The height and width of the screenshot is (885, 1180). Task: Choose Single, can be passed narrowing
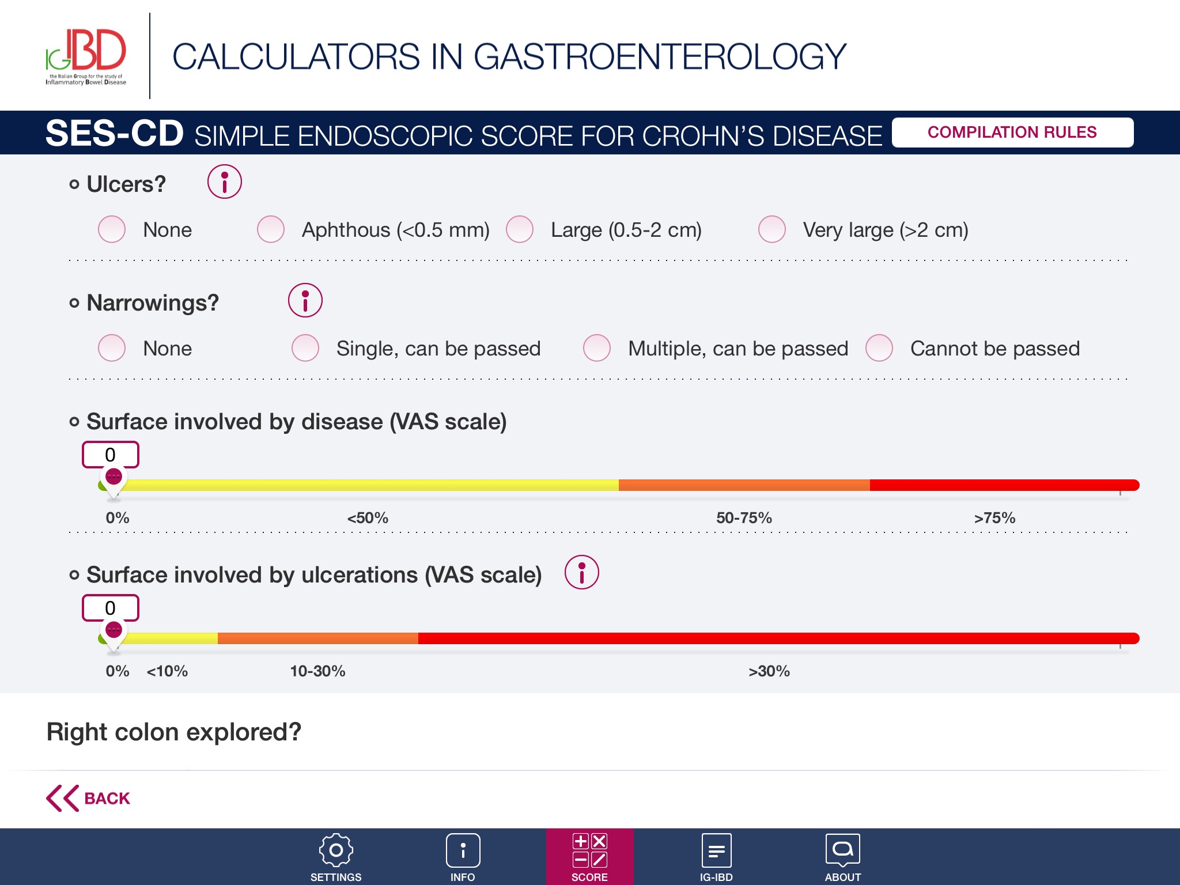point(305,349)
